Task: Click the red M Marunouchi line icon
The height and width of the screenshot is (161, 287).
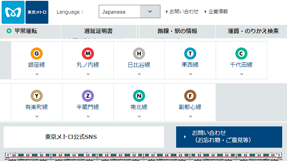Action: 88,54
